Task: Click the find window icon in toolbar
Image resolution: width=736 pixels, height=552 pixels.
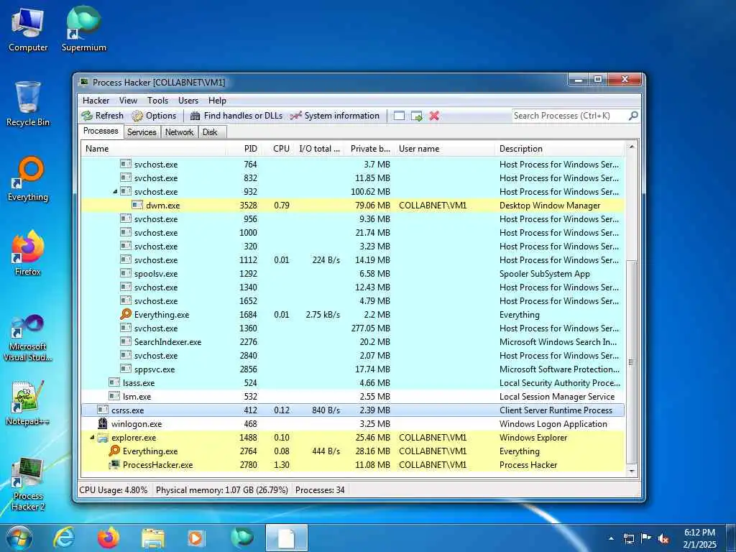Action: coord(399,116)
